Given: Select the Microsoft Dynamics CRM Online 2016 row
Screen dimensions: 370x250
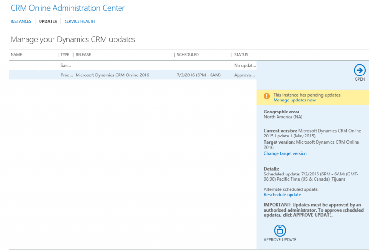Looking at the screenshot, I should point(132,75).
